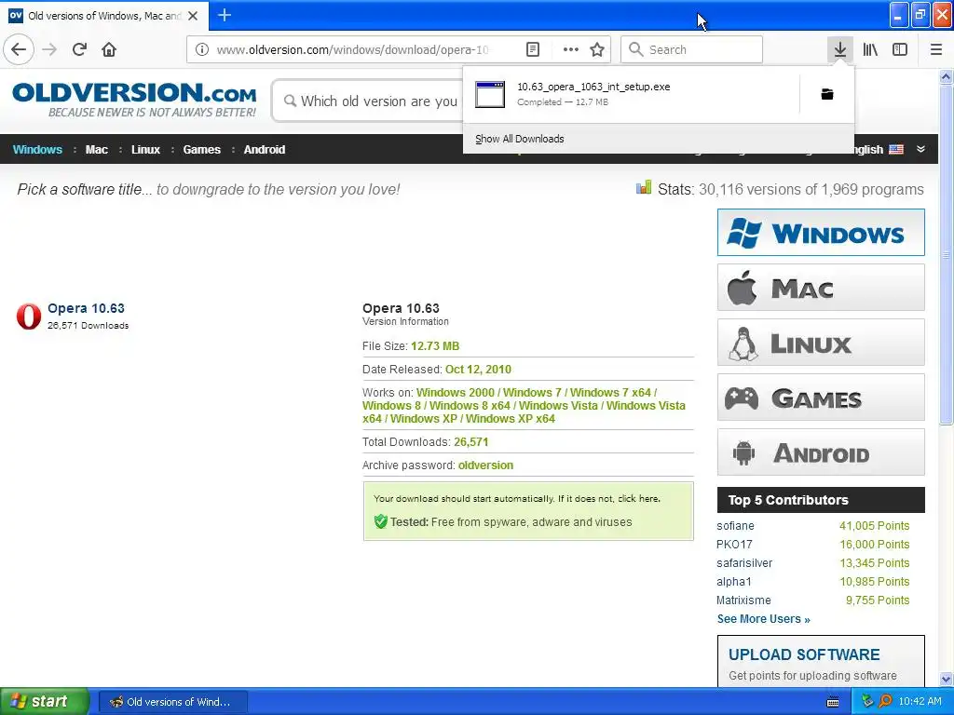
Task: Click the Upload Software heading
Action: [804, 654]
